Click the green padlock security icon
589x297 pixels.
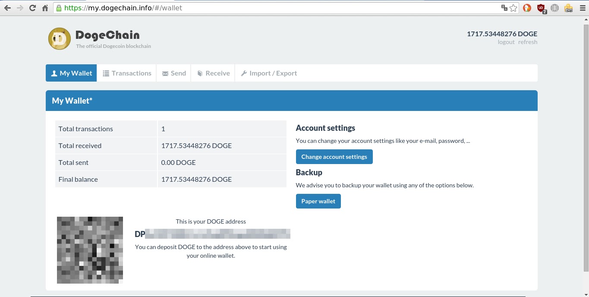pos(59,8)
